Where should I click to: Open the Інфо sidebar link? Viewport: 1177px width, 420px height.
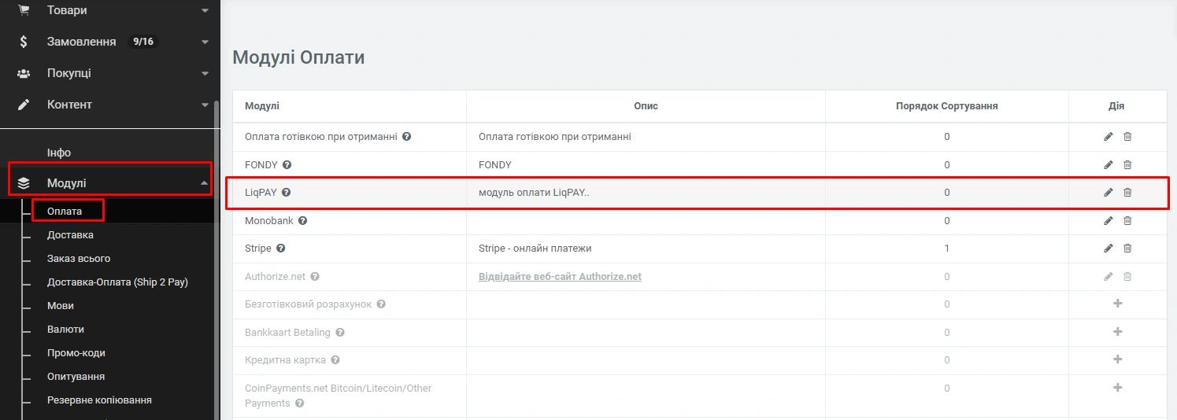[x=59, y=153]
